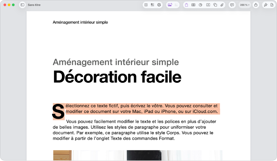Viewport: 277px width, 161px height.
Task: Insert a table using the Table icon
Action: tap(193, 5)
